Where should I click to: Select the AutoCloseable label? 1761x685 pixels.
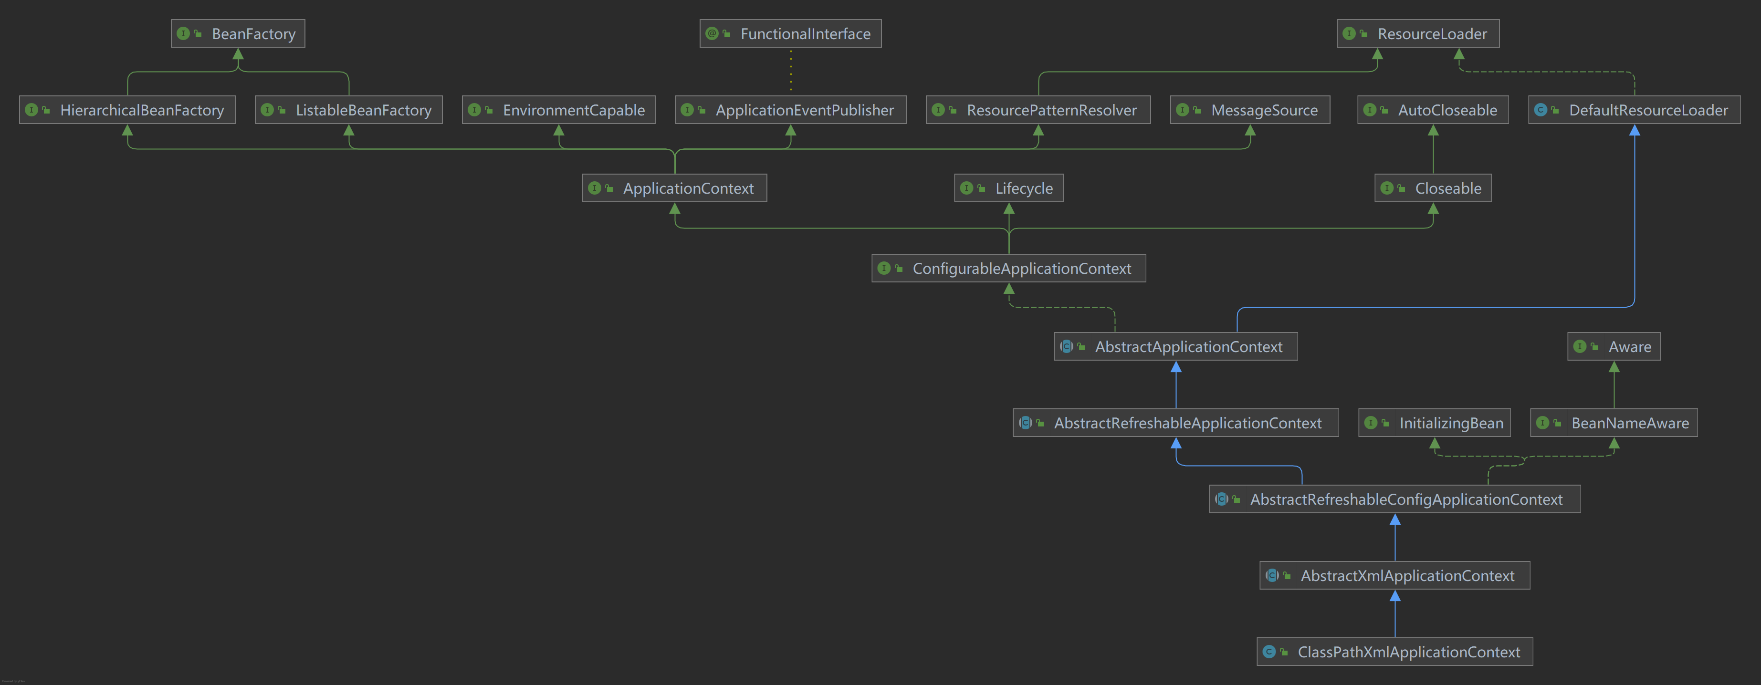click(x=1447, y=111)
